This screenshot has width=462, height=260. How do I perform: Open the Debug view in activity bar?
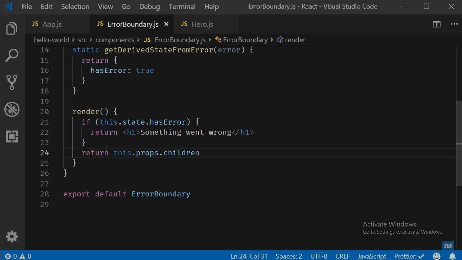(x=12, y=109)
